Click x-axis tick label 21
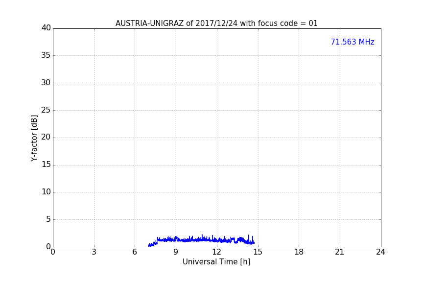This screenshot has height=282, width=423. (339, 252)
